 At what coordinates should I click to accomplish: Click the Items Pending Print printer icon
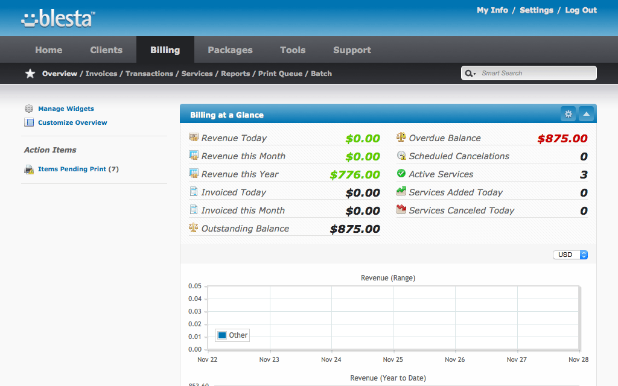tap(29, 169)
